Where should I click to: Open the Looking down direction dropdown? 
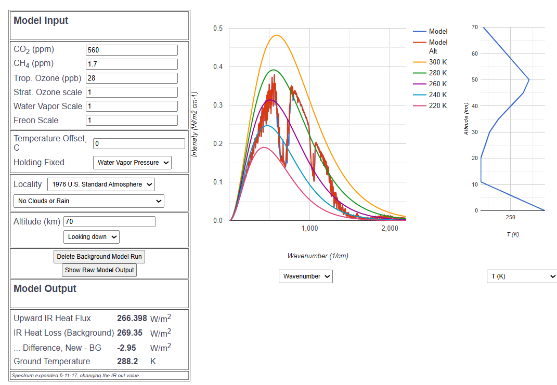[x=92, y=237]
